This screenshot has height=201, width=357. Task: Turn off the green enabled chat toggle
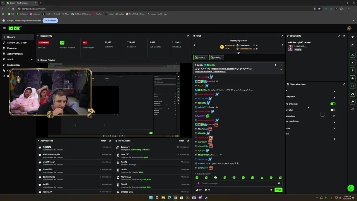[x=333, y=104]
